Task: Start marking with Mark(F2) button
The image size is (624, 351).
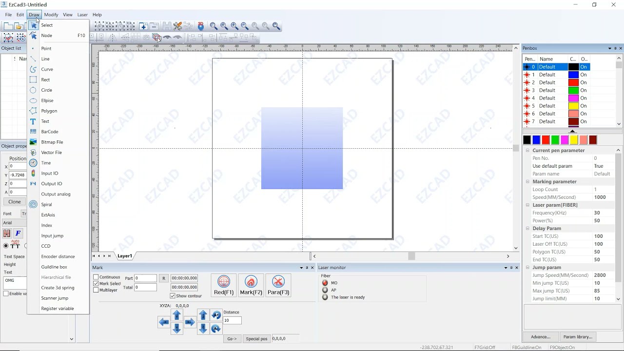Action: [251, 285]
